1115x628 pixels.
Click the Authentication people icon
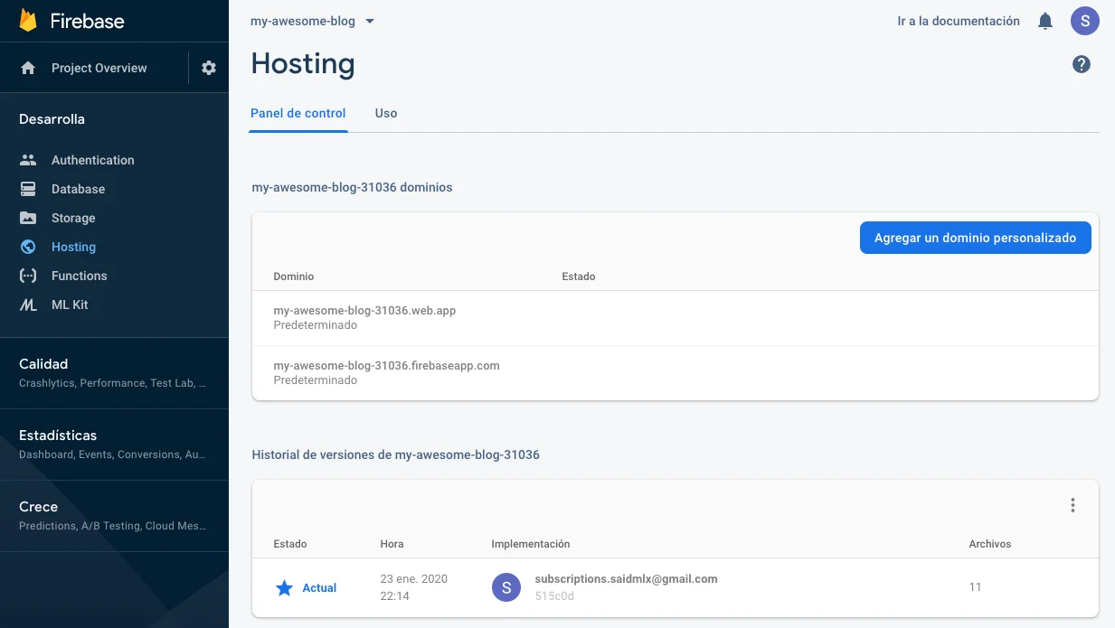tap(28, 160)
